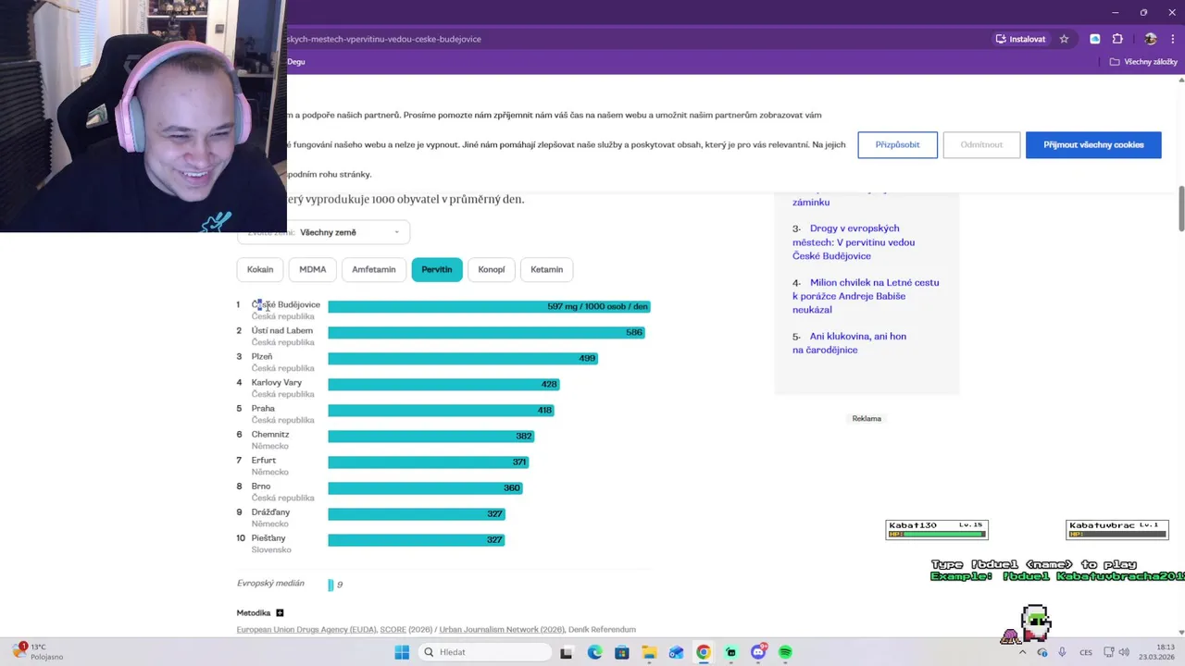Select the Pervitin tab
The height and width of the screenshot is (666, 1185).
pyautogui.click(x=437, y=269)
